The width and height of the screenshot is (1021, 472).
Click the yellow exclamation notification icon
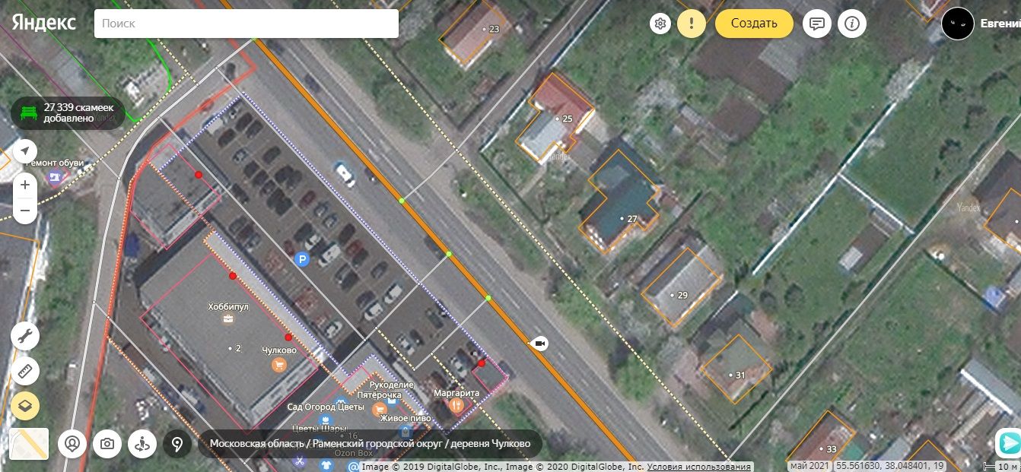coord(691,24)
